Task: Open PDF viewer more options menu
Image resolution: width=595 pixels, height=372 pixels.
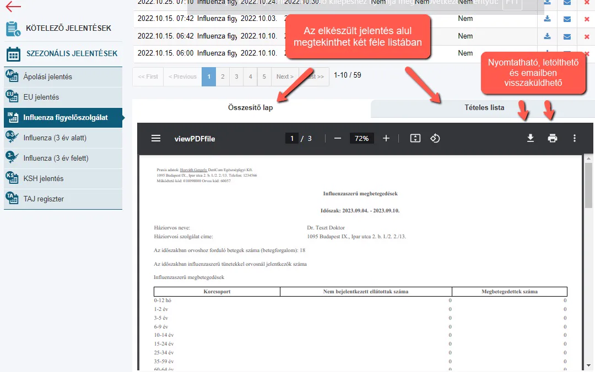Action: tap(575, 139)
